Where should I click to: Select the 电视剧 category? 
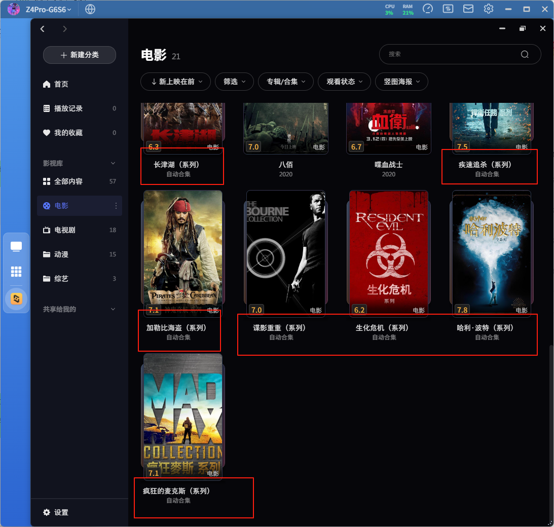(80, 230)
